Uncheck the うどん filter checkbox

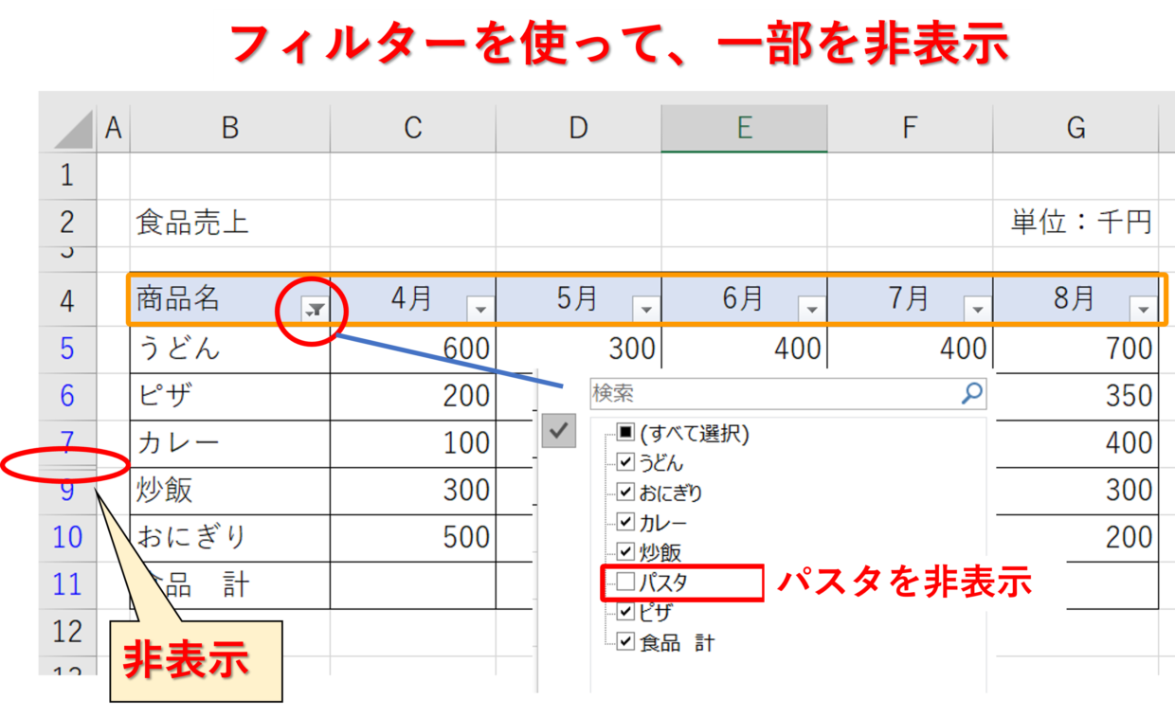click(625, 463)
